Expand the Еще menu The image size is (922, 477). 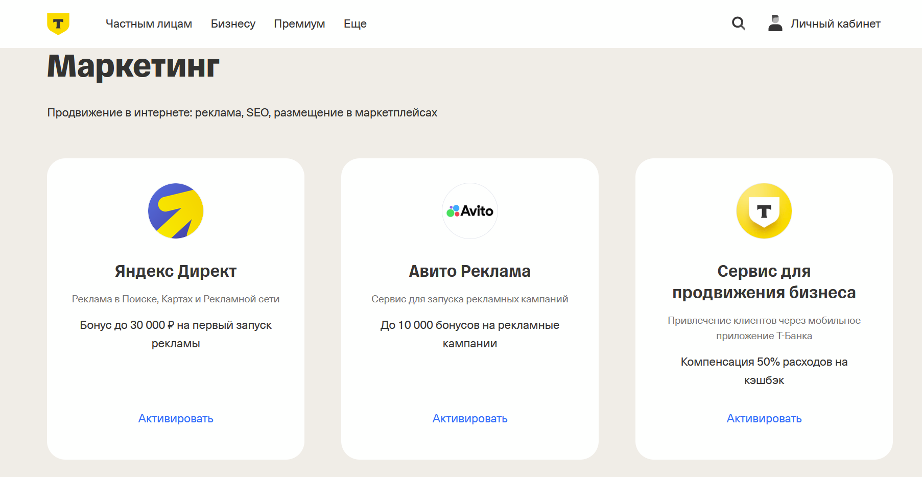pyautogui.click(x=355, y=23)
